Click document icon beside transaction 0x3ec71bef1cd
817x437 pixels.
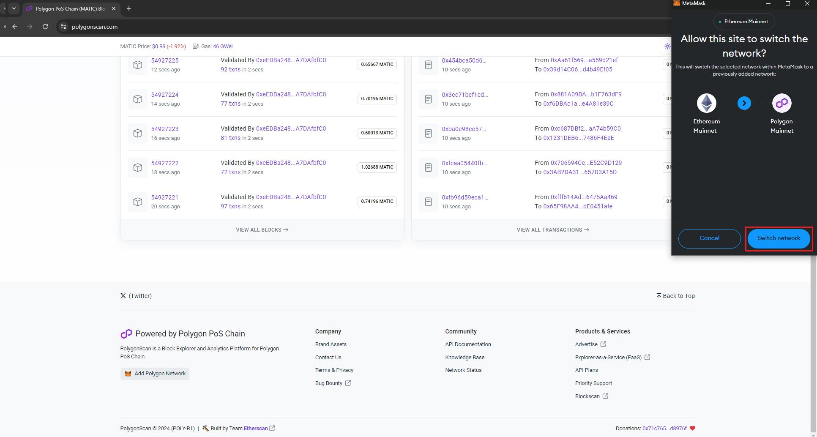[428, 99]
